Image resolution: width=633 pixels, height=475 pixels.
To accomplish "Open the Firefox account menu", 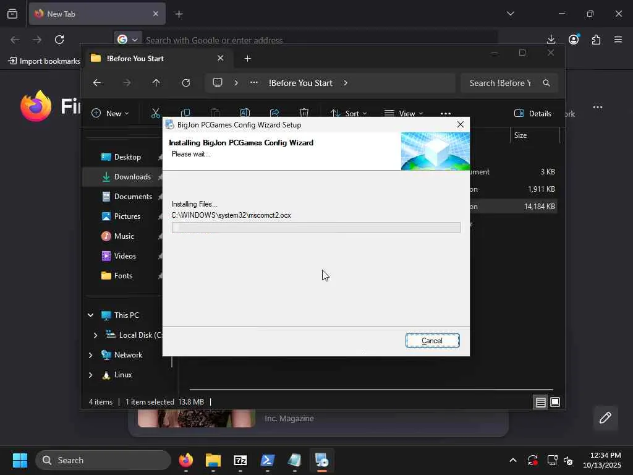I will click(574, 40).
